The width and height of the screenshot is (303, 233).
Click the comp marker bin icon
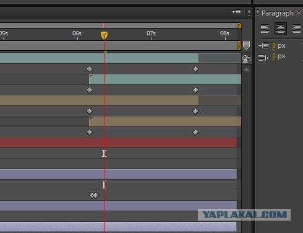click(x=246, y=46)
